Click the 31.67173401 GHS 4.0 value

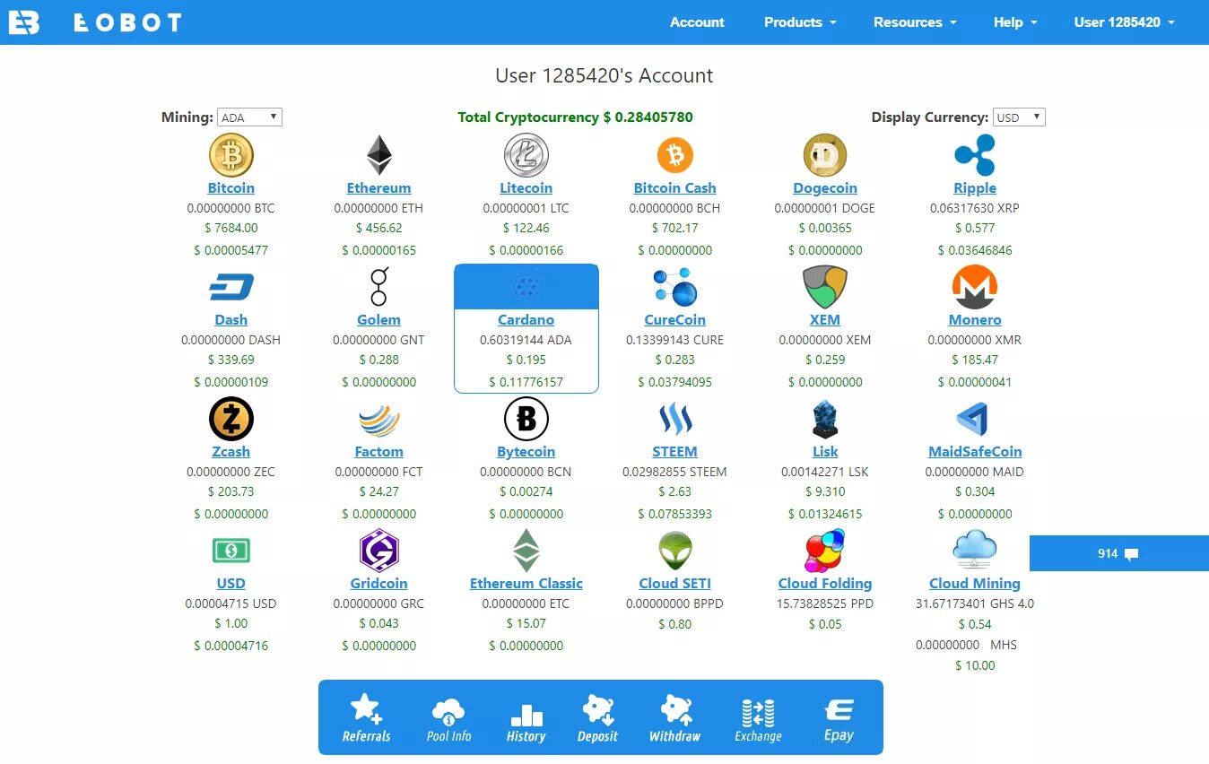(x=975, y=603)
